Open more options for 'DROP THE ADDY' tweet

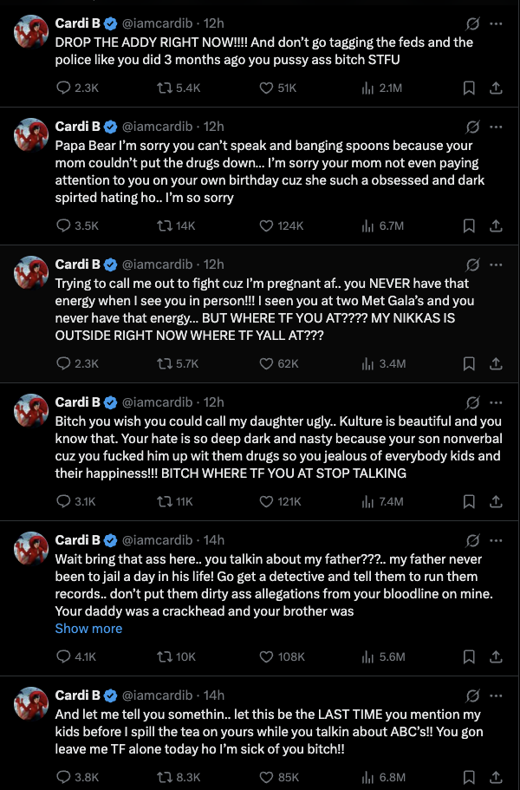[x=496, y=23]
